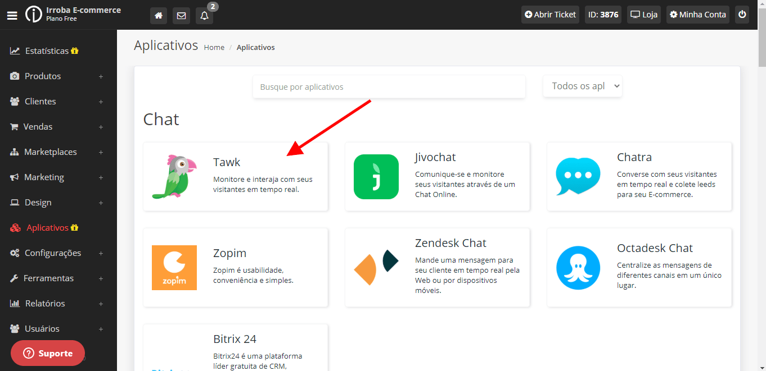Click the power logout icon
Screen dimensions: 766x371
point(742,15)
